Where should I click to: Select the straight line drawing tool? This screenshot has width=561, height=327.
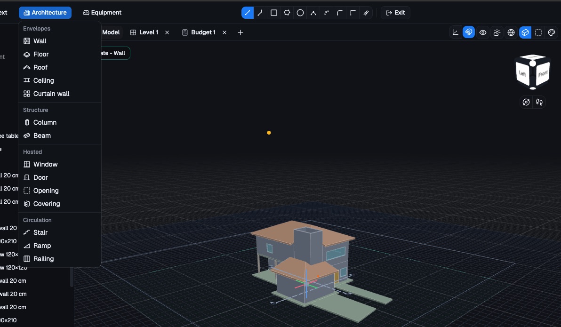[x=247, y=13]
